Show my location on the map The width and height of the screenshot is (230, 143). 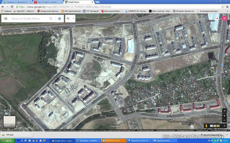pyautogui.click(x=224, y=111)
